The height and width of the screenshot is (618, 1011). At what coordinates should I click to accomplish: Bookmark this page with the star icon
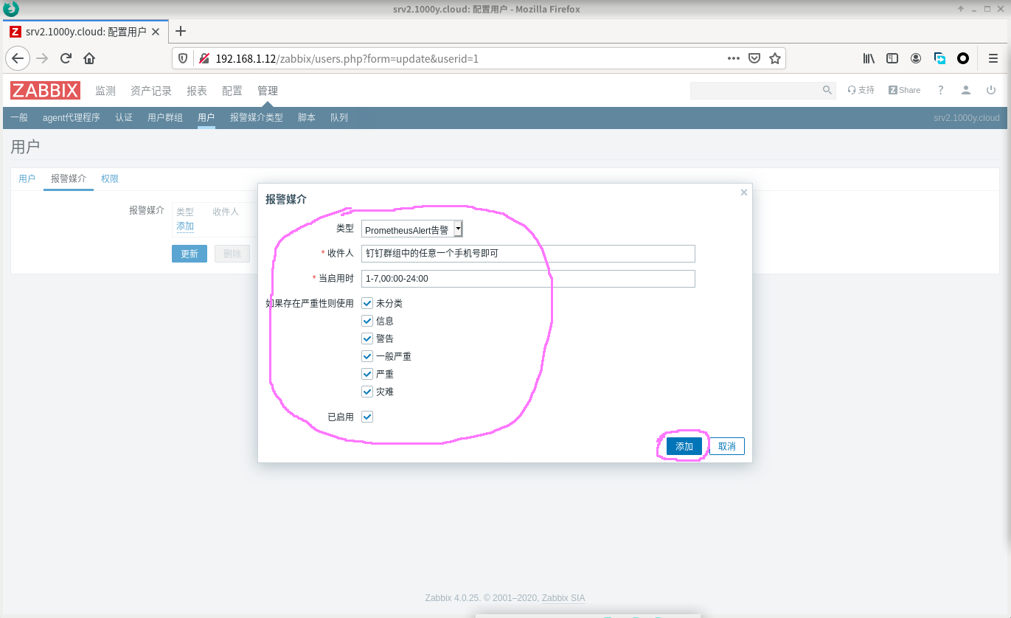click(774, 58)
